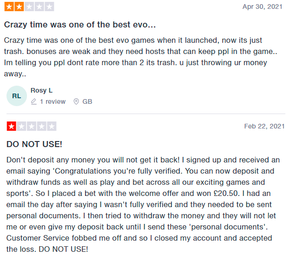Click the 'Don't deposit any money' review paragraph
290x256 pixels.
pyautogui.click(x=144, y=204)
